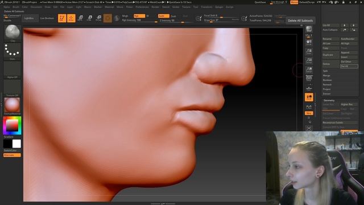The height and width of the screenshot is (205, 364).
Task: Select the white secondary color swatch
Action: click(x=16, y=143)
